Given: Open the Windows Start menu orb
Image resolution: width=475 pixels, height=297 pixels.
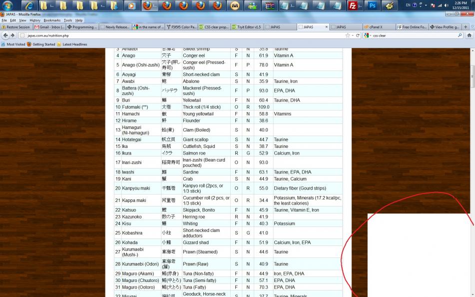Looking at the screenshot, I should click(7, 5).
